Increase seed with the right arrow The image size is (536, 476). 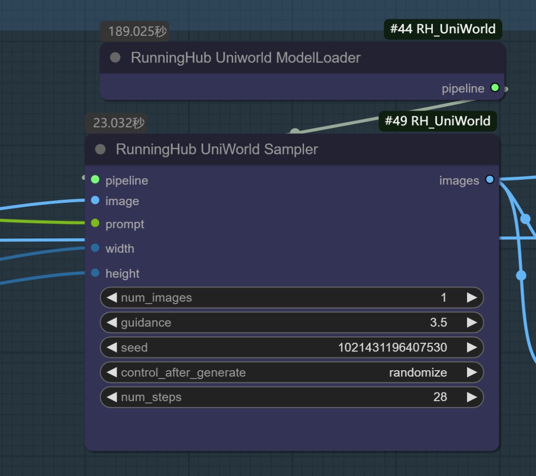[x=472, y=347]
